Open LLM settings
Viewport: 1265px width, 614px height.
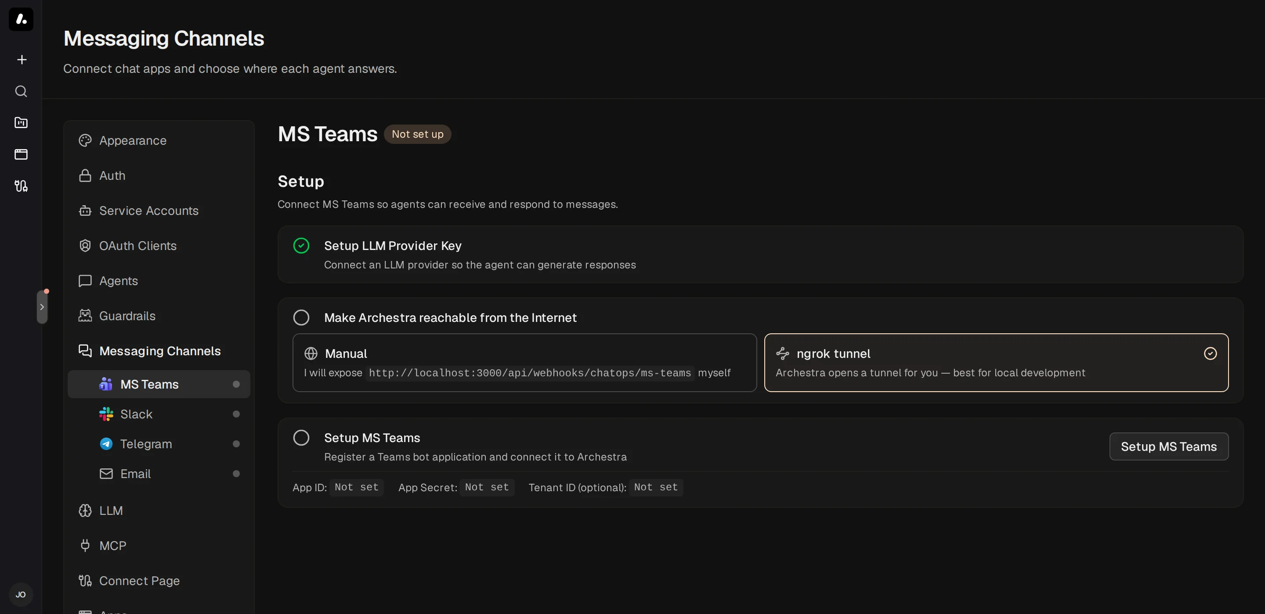159,510
